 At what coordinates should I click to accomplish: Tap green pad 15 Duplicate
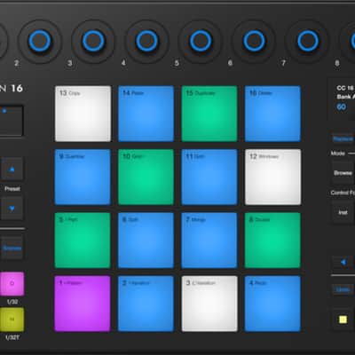(209, 114)
